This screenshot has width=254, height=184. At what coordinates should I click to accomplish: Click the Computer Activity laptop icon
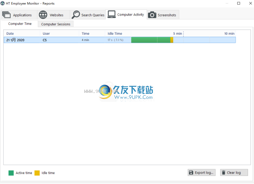point(112,14)
